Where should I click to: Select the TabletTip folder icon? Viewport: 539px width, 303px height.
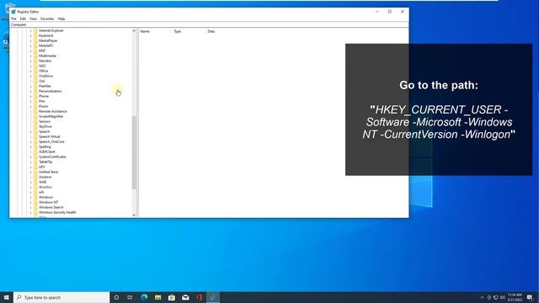pyautogui.click(x=35, y=162)
